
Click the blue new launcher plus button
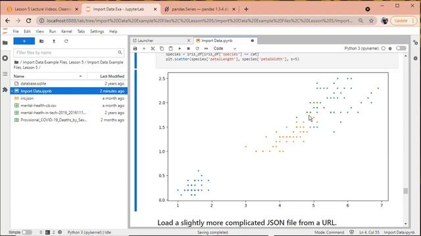tap(24, 41)
